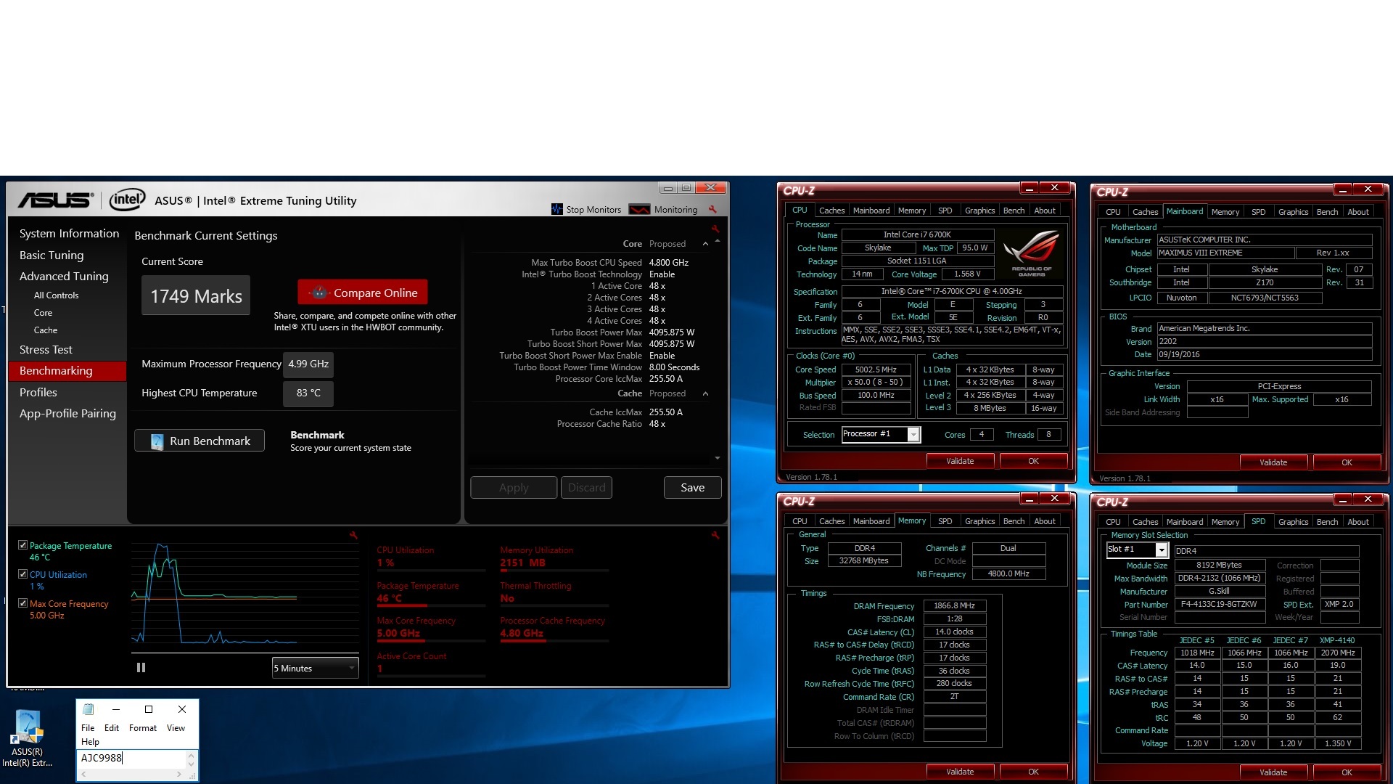The width and height of the screenshot is (1393, 784).
Task: Open Profiles section
Action: (x=38, y=392)
